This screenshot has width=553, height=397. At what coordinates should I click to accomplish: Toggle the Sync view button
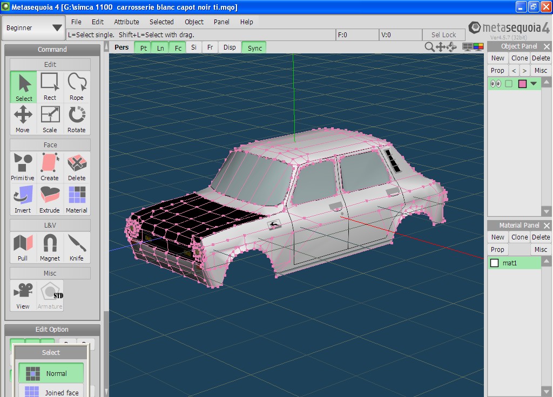(x=255, y=47)
